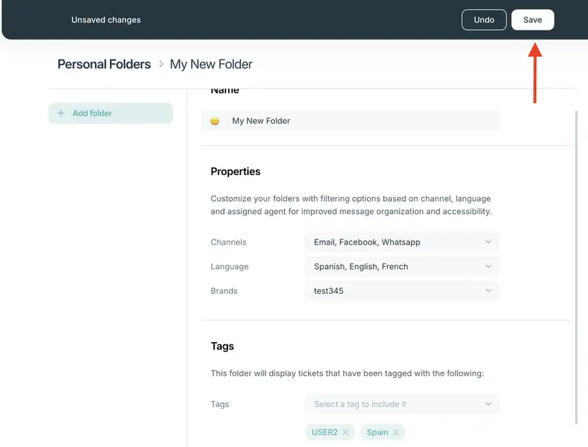This screenshot has width=588, height=447.
Task: Click the My New Folder breadcrumb title
Action: [211, 64]
